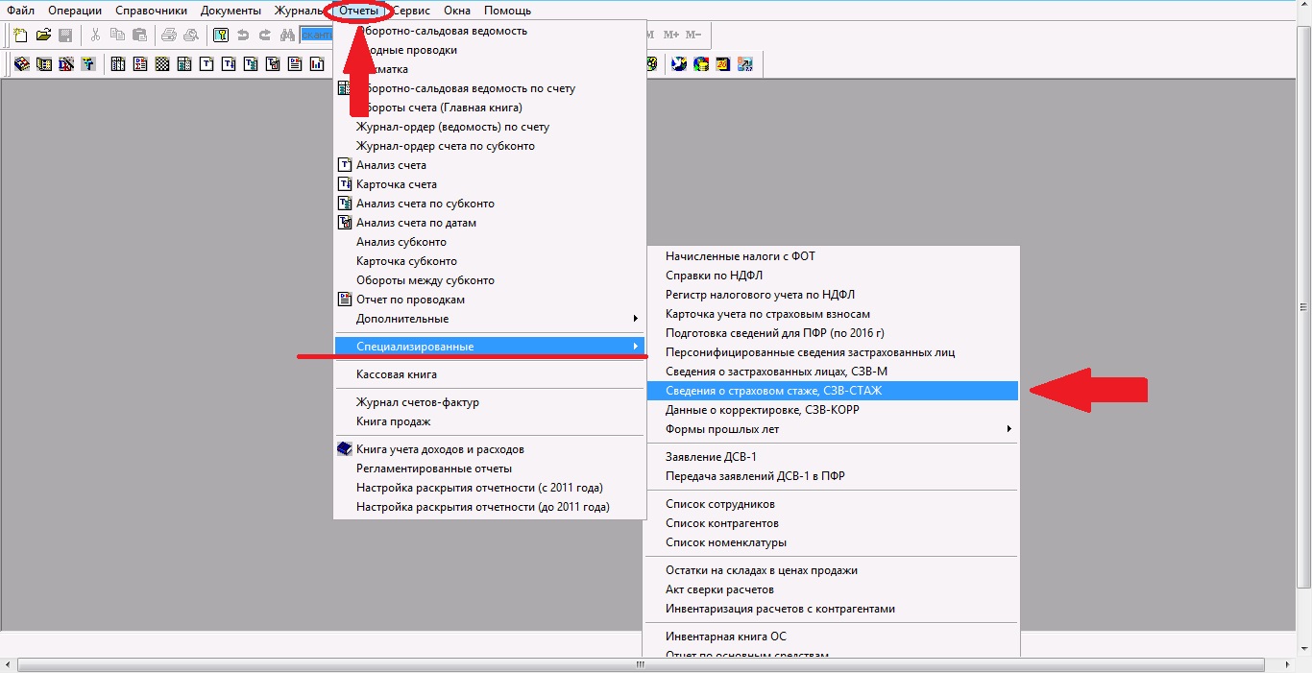This screenshot has height=673, width=1312.
Task: Click the binoculars search icon
Action: coord(286,36)
